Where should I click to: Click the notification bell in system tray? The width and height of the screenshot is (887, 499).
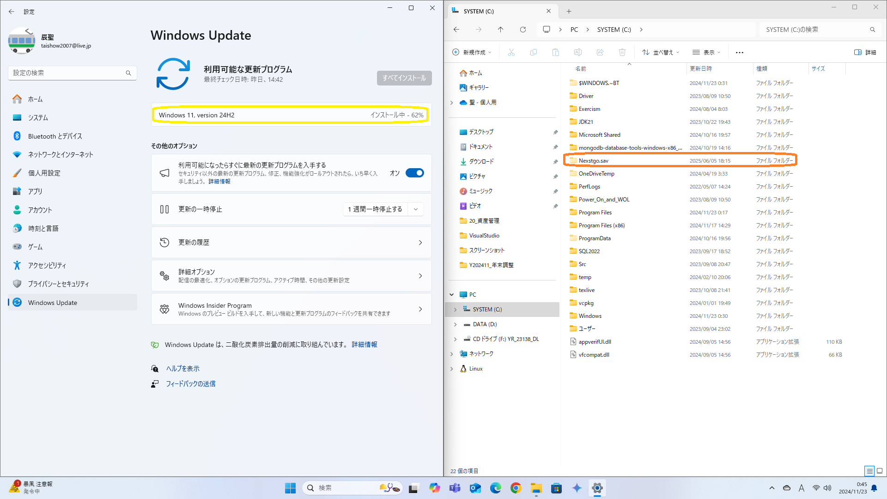click(874, 488)
